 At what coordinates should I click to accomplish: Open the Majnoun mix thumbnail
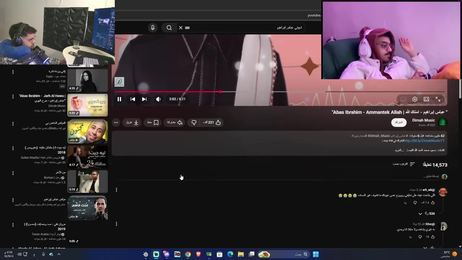(x=87, y=131)
